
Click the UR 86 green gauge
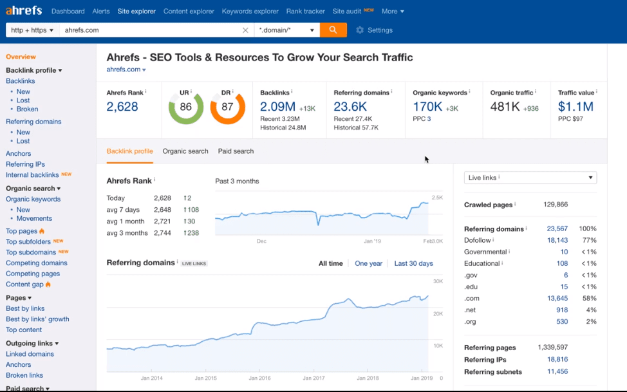[x=186, y=107]
